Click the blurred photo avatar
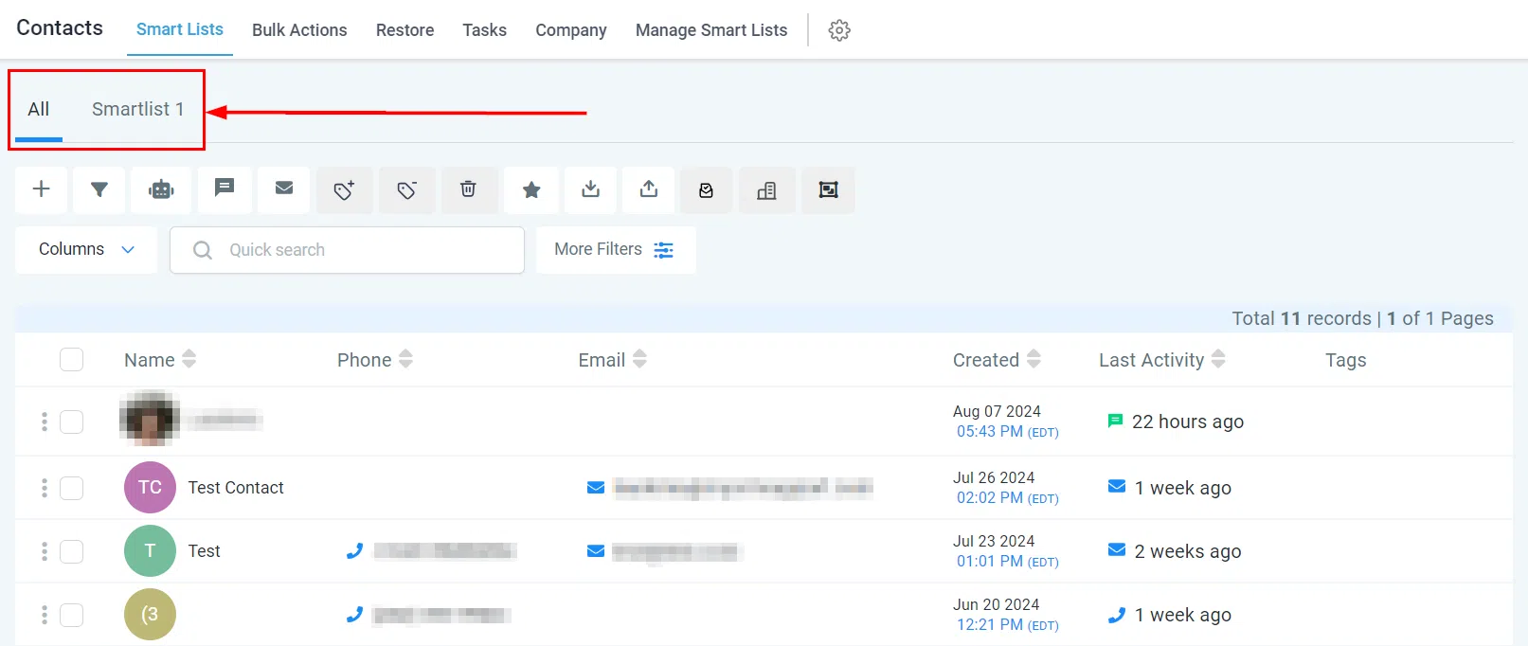Viewport: 1528px width, 646px height. (150, 418)
